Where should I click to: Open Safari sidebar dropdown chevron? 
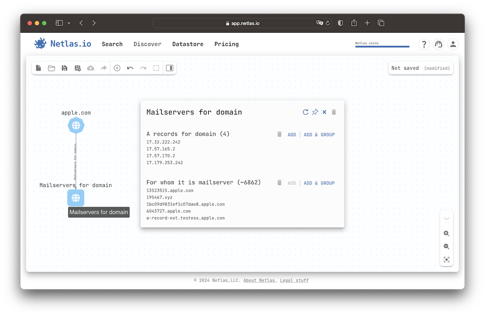click(x=69, y=23)
